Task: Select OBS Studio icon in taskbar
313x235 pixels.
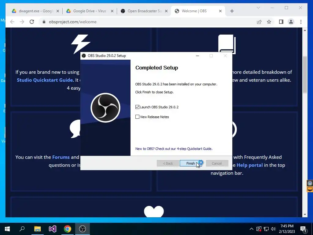Action: [83, 229]
